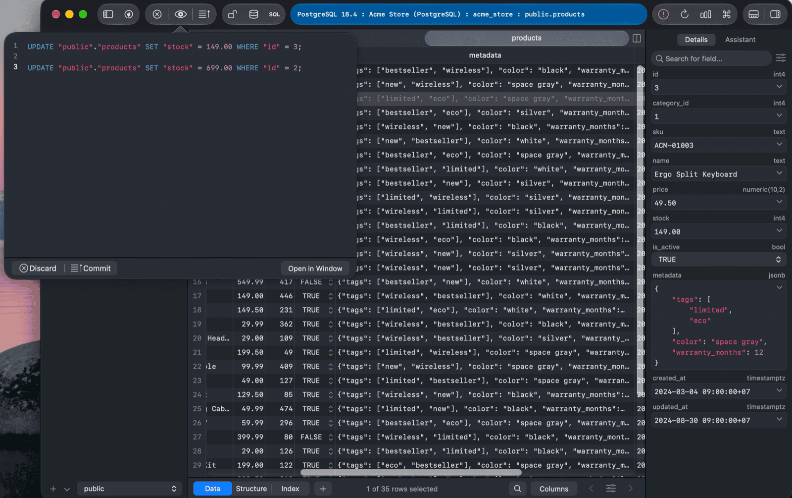Expand the metadata field dropdown chevron

pyautogui.click(x=779, y=287)
